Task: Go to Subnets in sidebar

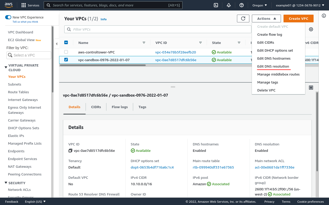Action: click(15, 84)
